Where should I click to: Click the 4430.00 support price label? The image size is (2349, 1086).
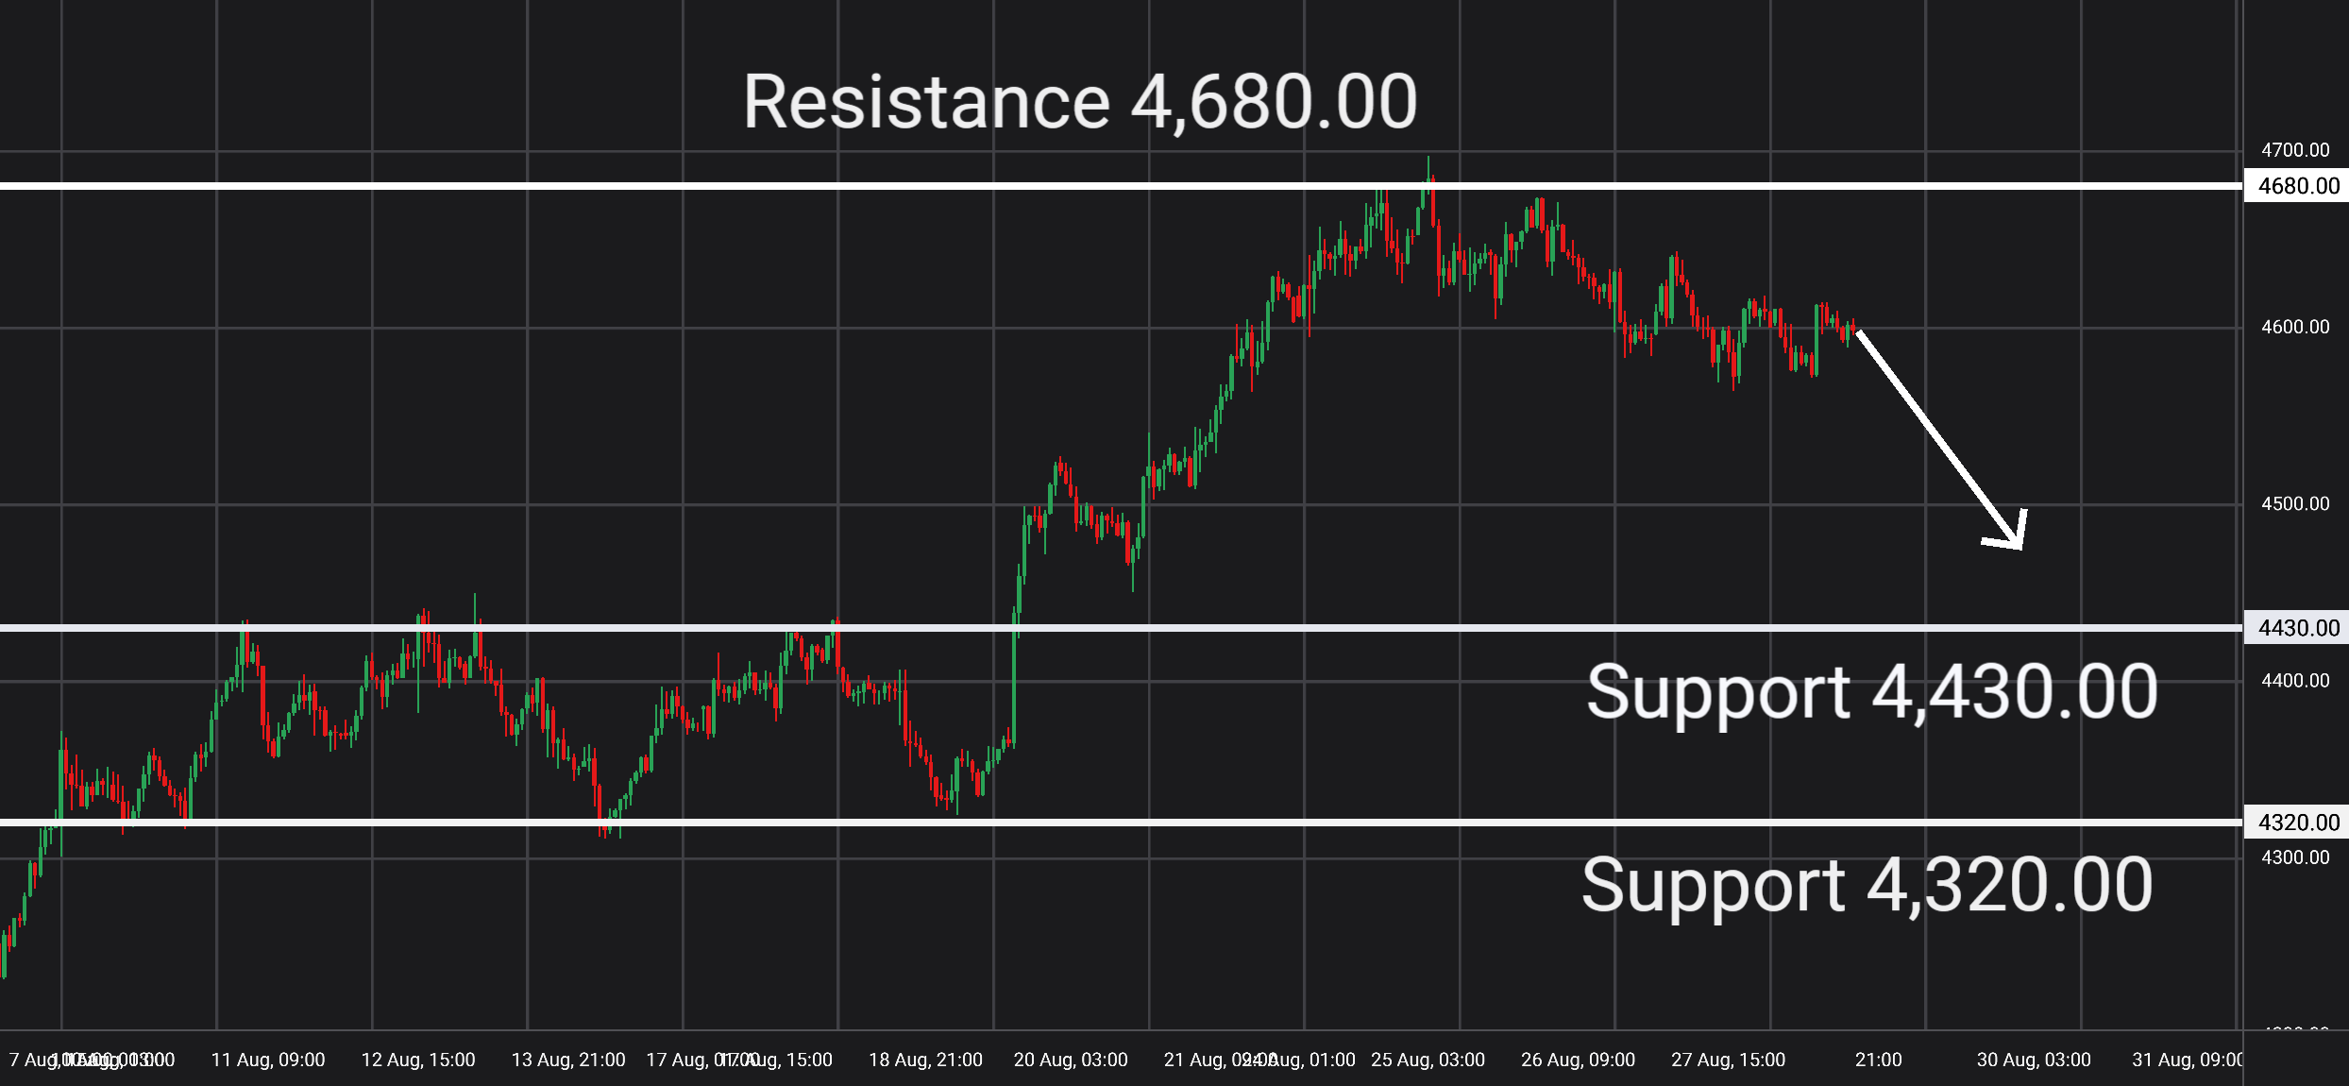[x=2296, y=628]
